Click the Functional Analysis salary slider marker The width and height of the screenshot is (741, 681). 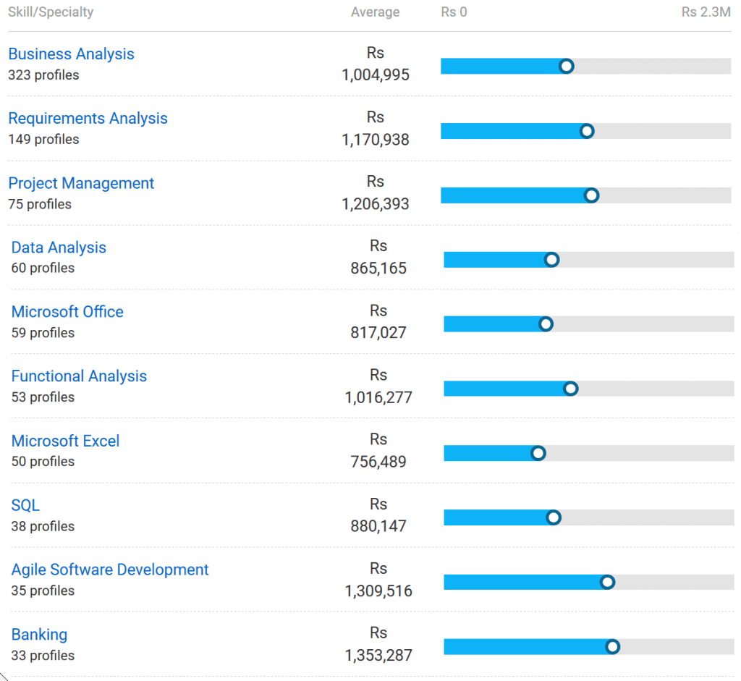(570, 389)
